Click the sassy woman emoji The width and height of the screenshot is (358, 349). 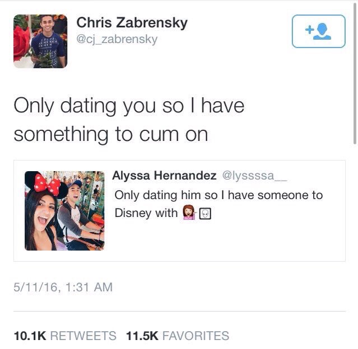189,213
